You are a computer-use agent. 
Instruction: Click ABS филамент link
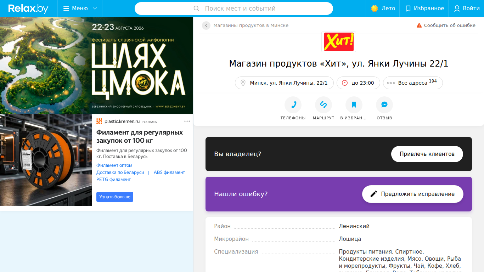169,172
